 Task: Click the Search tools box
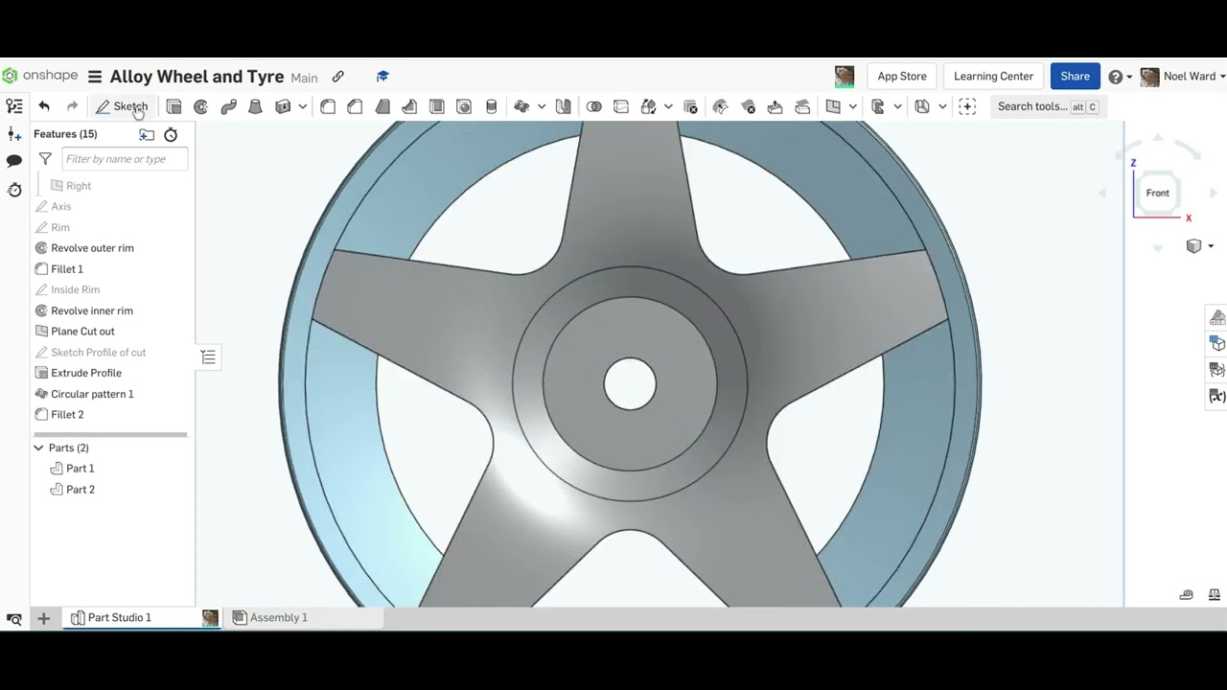[1047, 106]
